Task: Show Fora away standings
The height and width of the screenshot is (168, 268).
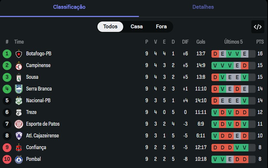Action: 161,27
